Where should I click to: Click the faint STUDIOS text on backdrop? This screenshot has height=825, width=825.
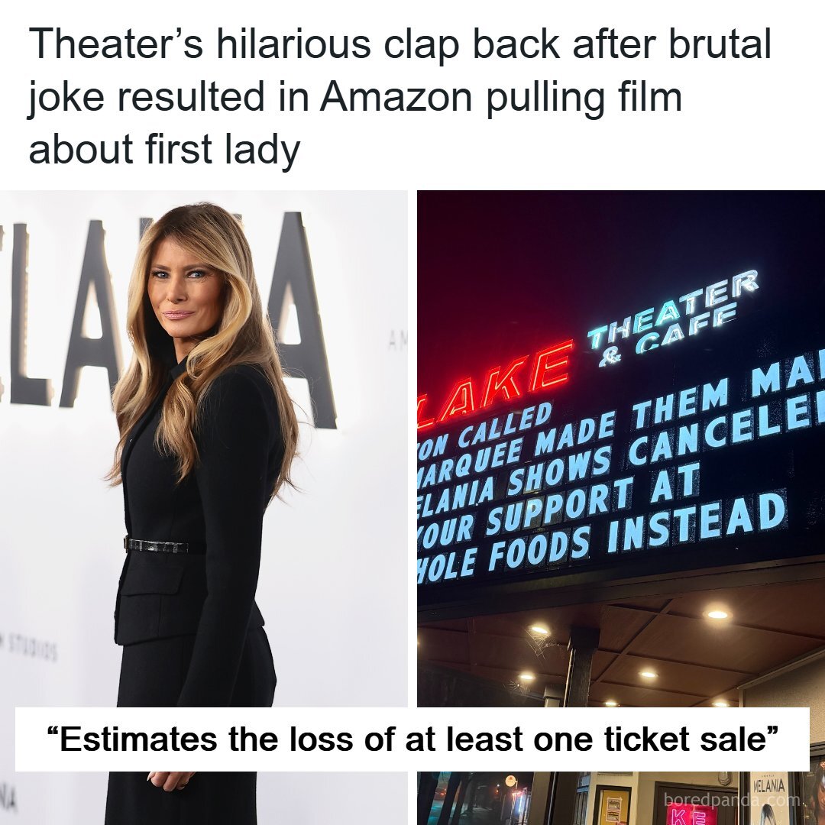click(31, 649)
